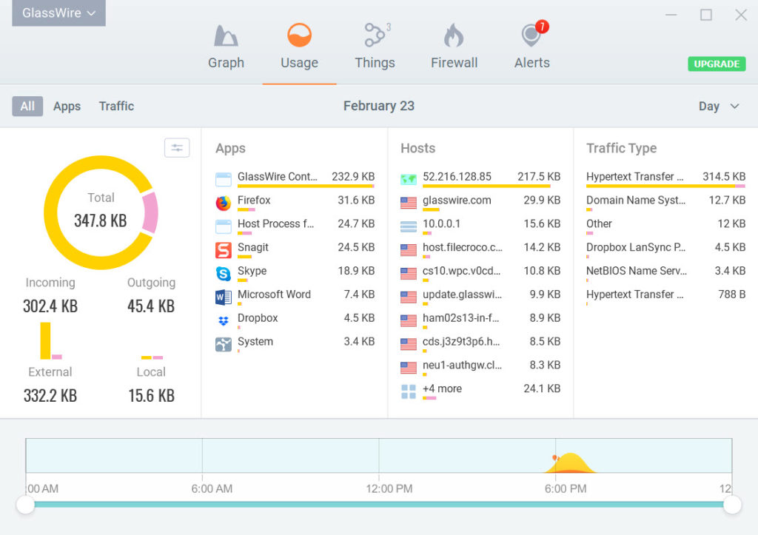
Task: Click the grid icon beside +4 more
Action: (x=409, y=391)
